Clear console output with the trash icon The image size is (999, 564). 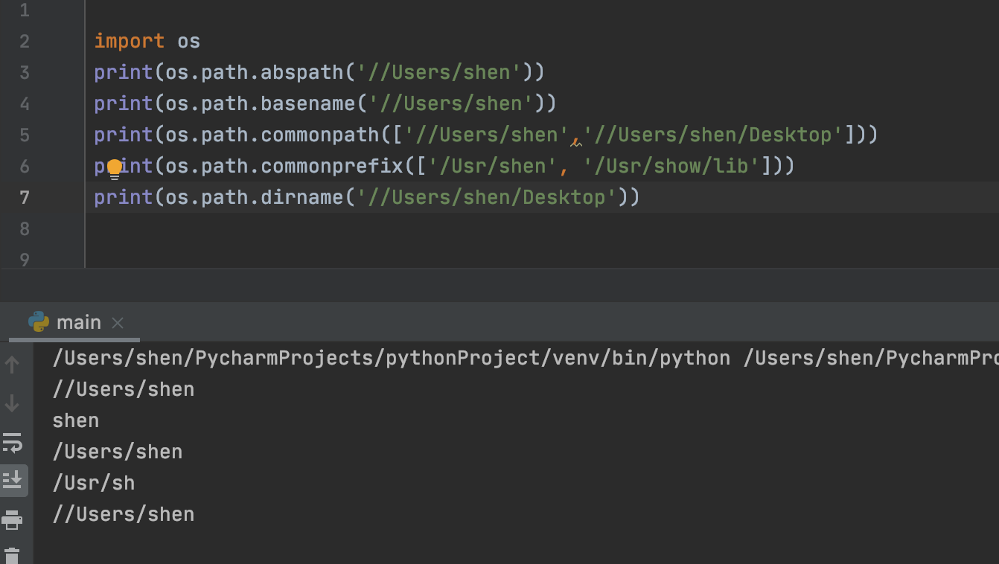pos(13,555)
